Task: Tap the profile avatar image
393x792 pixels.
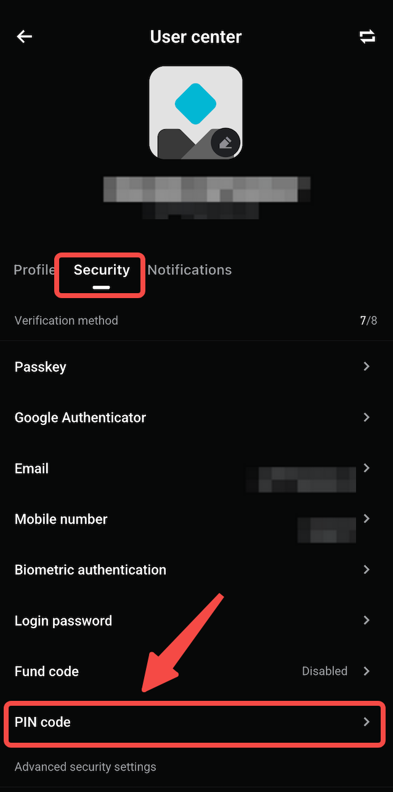Action: coord(196,111)
